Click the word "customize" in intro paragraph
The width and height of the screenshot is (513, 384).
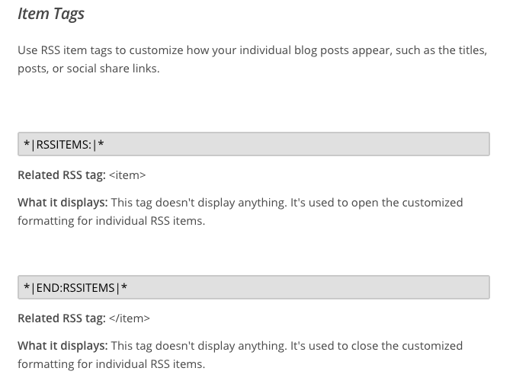click(x=156, y=50)
